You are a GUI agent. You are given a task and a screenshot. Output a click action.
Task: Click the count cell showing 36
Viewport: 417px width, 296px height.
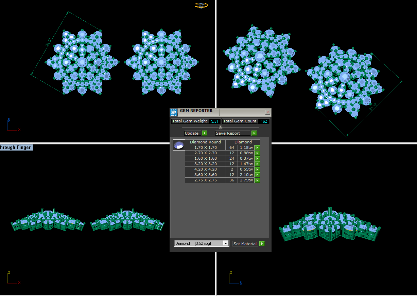tap(232, 180)
